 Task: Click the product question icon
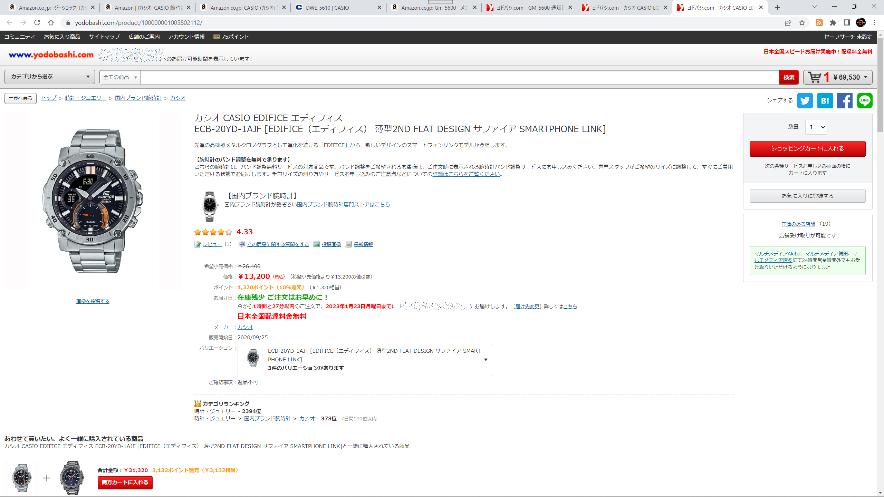[242, 244]
